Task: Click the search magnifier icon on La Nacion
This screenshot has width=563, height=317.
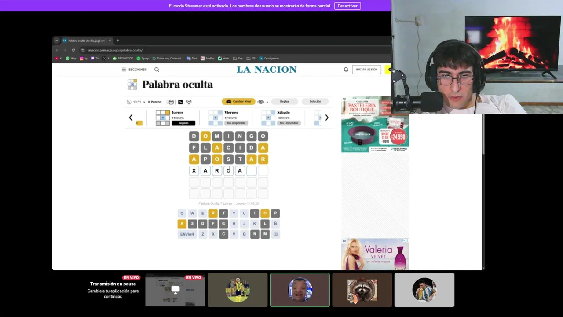Action: pyautogui.click(x=157, y=70)
